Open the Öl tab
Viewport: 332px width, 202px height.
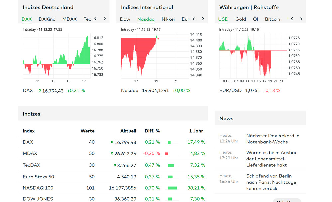click(255, 19)
